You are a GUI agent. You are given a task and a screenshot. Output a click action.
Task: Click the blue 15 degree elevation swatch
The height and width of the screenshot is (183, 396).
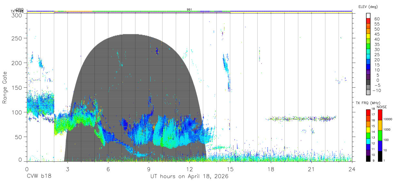point(368,66)
